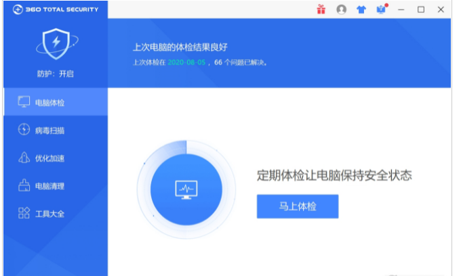
Task: Close the 360 Total Security window
Action: click(x=441, y=9)
